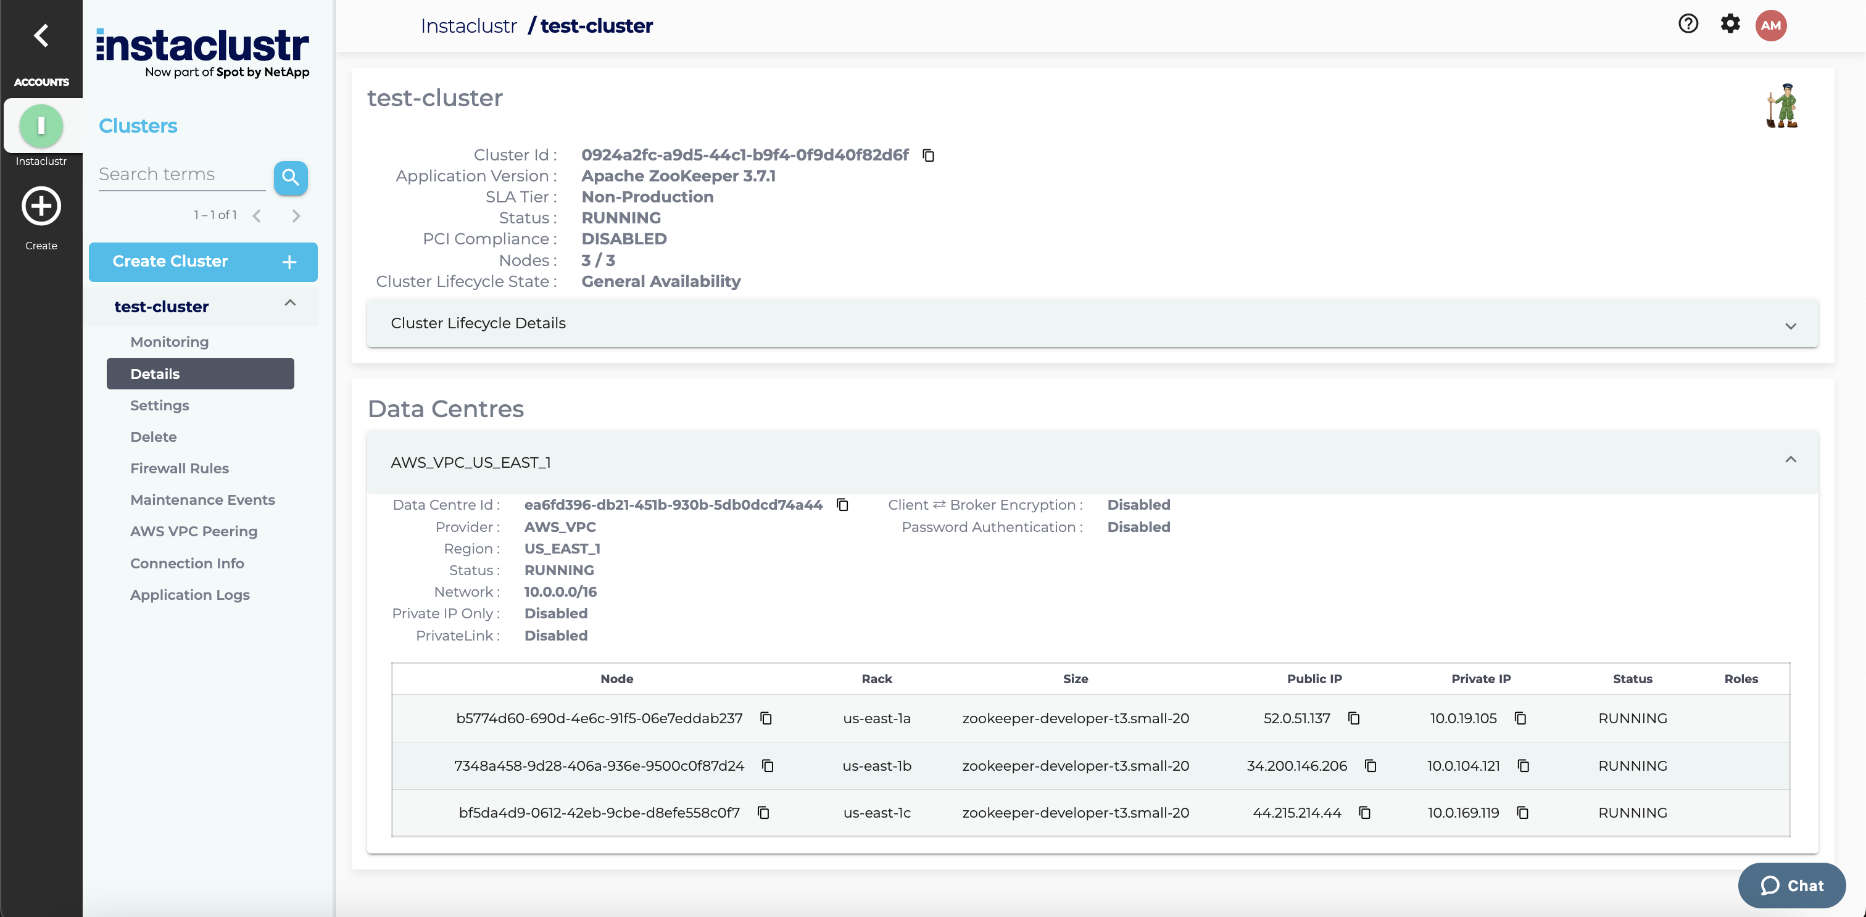Screen dimensions: 1866x917
Task: Collapse the AWS_VPC_US_EAST_1 data centre section
Action: pyautogui.click(x=1791, y=460)
